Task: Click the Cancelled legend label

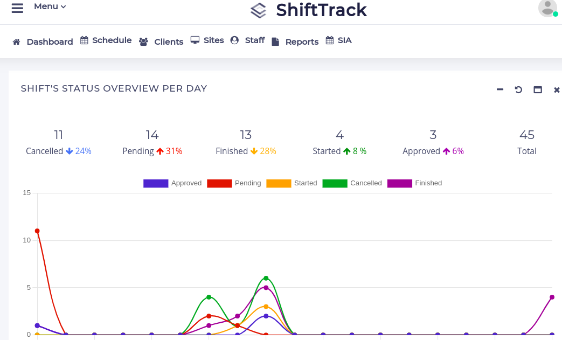Action: pos(366,183)
